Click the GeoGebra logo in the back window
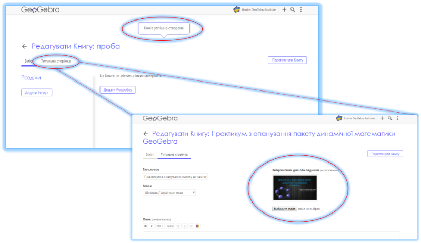The height and width of the screenshot is (243, 421). pos(41,9)
